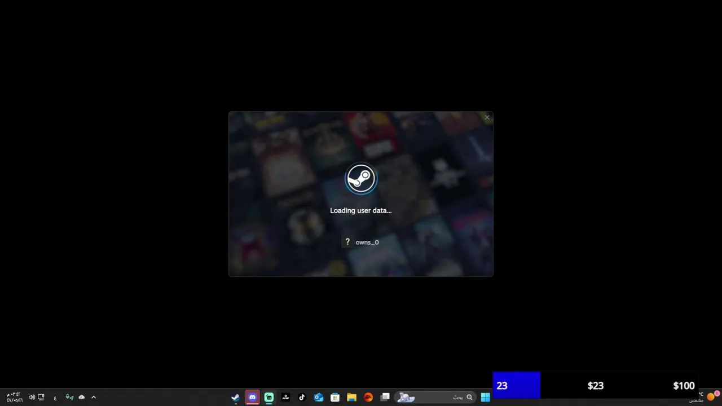Open Microsoft Store from the taskbar
Viewport: 722px width, 406px height.
[x=335, y=398]
